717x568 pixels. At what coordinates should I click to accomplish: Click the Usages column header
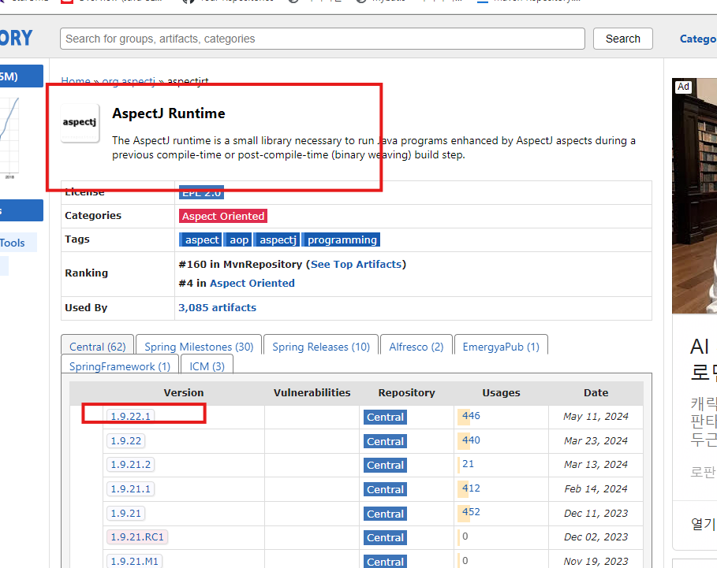[x=501, y=392]
